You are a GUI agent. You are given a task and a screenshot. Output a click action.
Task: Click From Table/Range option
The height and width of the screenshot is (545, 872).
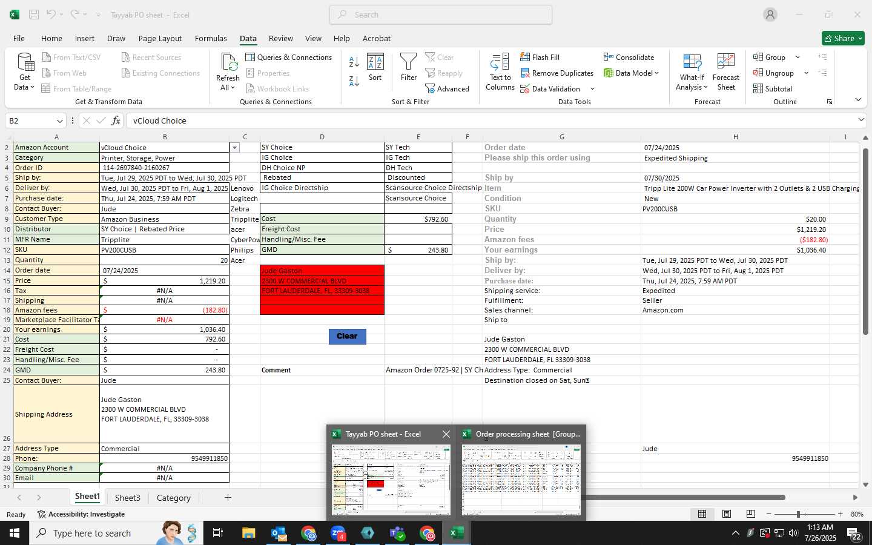(x=76, y=89)
